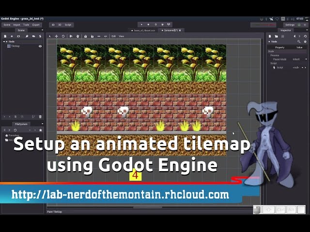Click the edit script pencil icon in Scene dock
310x232 pixels.
point(33,117)
